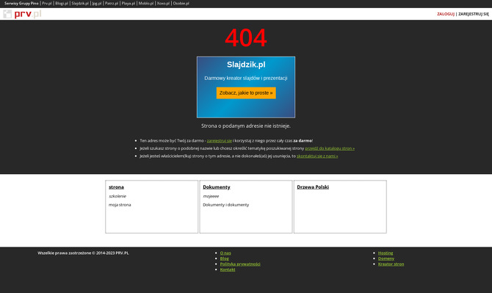Screen dimensions: 492x293
Task: Open Moblo.pl service link
Action: (x=146, y=4)
